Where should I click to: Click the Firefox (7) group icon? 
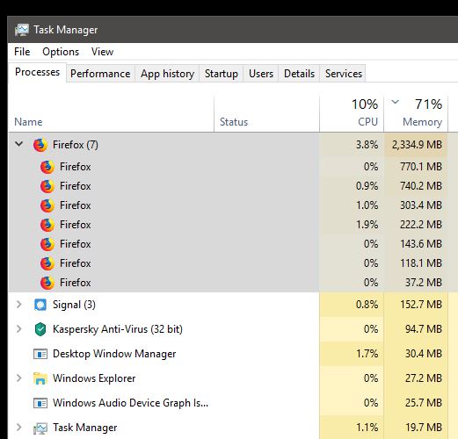(x=40, y=145)
